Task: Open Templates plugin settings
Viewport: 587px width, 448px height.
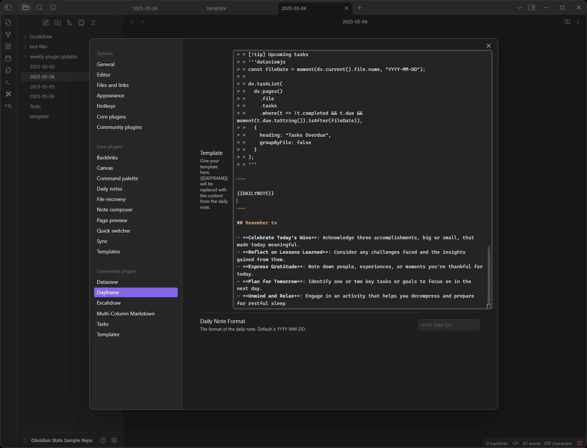Action: pyautogui.click(x=136, y=251)
